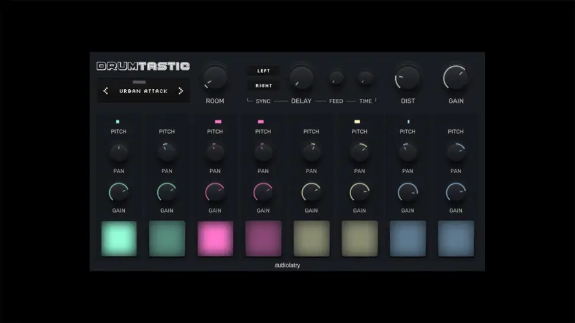Toggle the LEFT delay sync button
The image size is (575, 323).
[x=263, y=70]
